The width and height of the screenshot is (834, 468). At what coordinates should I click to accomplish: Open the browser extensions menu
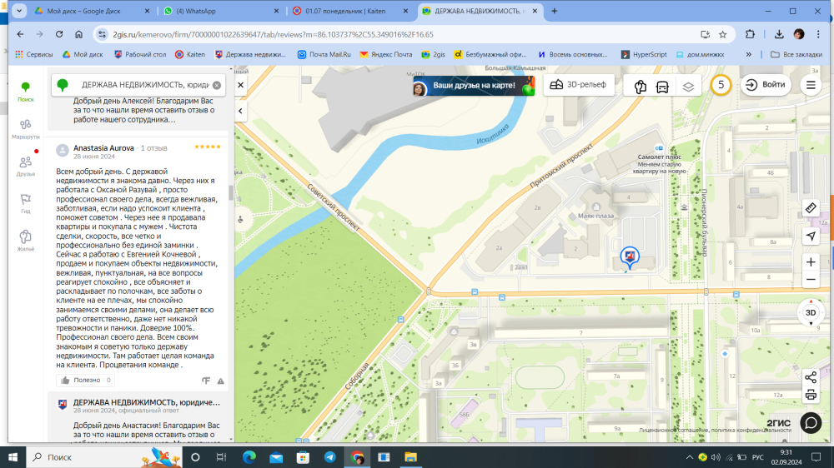pos(750,34)
